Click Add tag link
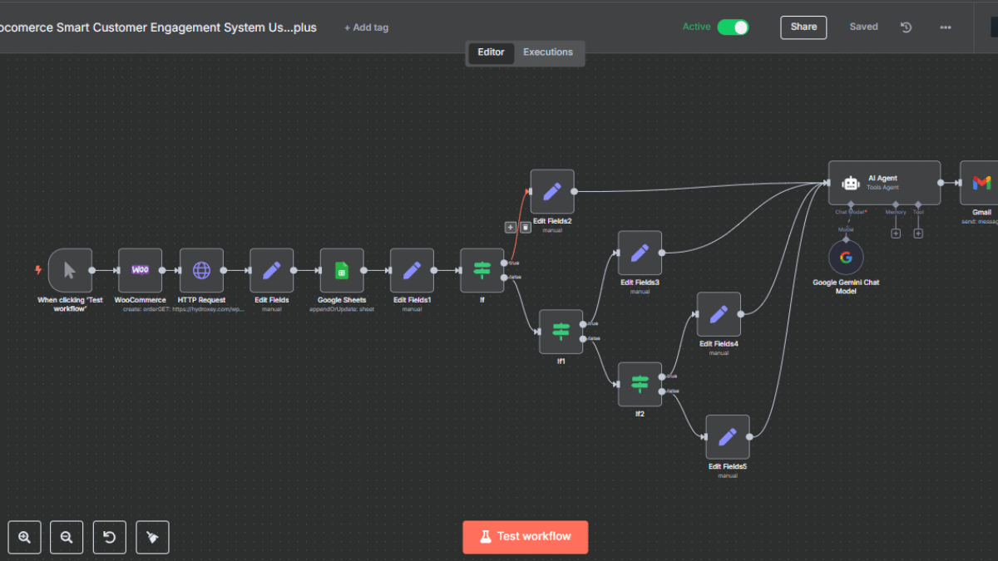The height and width of the screenshot is (561, 998). click(367, 27)
